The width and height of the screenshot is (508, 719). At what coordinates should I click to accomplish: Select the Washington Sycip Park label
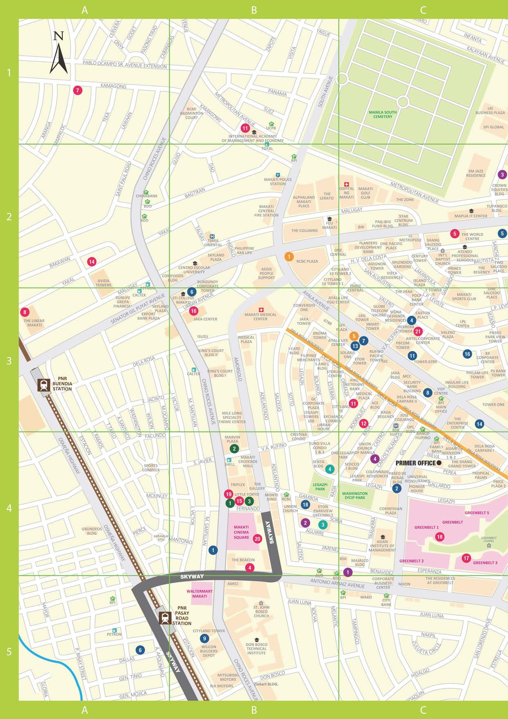pos(355,496)
